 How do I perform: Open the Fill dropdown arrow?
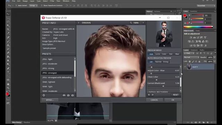click(214, 61)
